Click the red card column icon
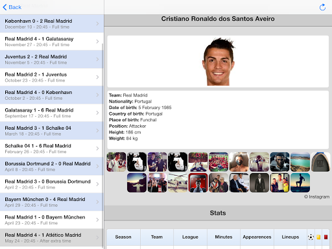 coord(326,237)
